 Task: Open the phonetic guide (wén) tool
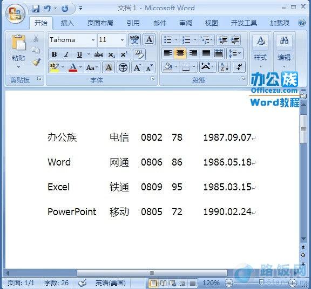(x=134, y=39)
